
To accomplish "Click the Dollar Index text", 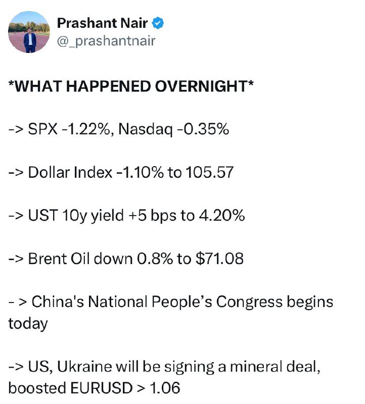I will click(x=70, y=172).
